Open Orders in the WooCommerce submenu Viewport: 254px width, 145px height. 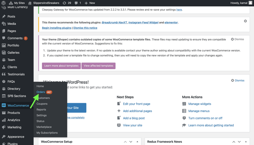tap(41, 92)
